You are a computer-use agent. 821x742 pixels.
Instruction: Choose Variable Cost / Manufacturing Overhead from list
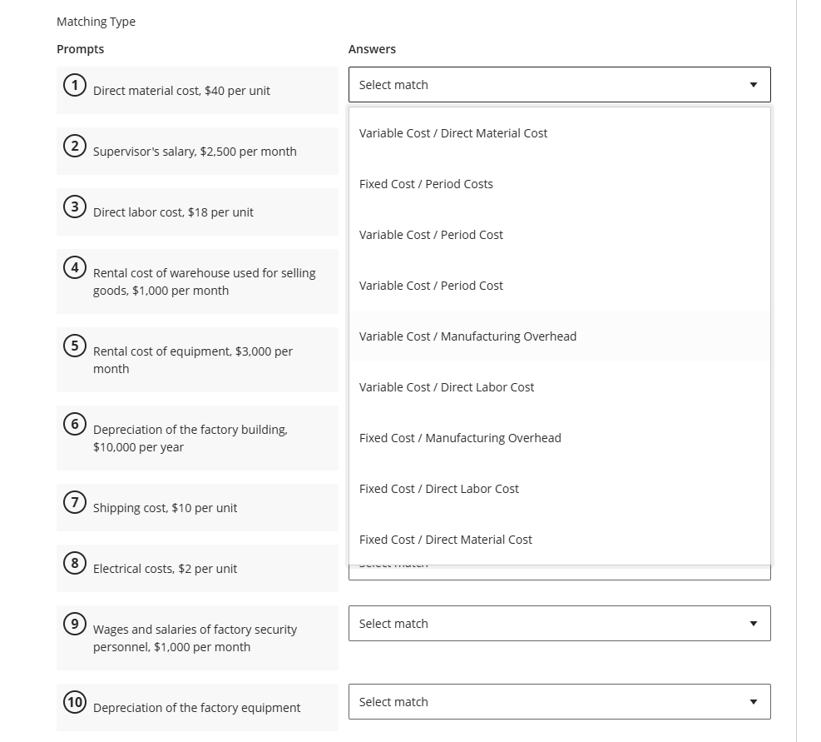[467, 336]
